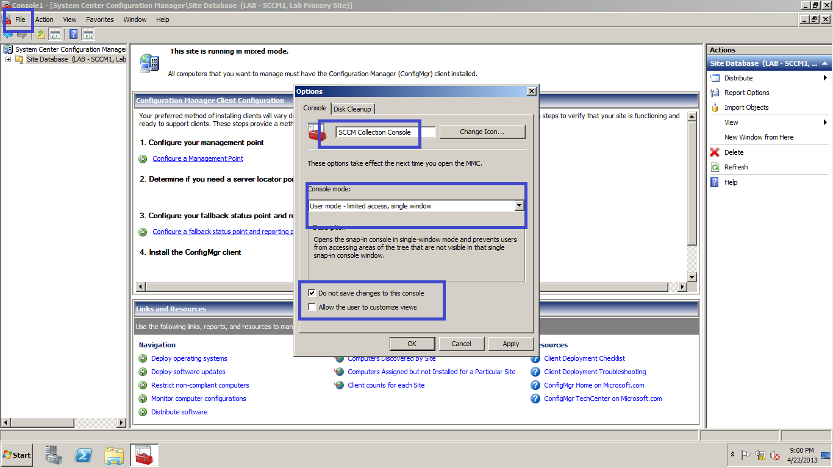Click OK in the Options dialog
The height and width of the screenshot is (468, 833).
click(412, 344)
